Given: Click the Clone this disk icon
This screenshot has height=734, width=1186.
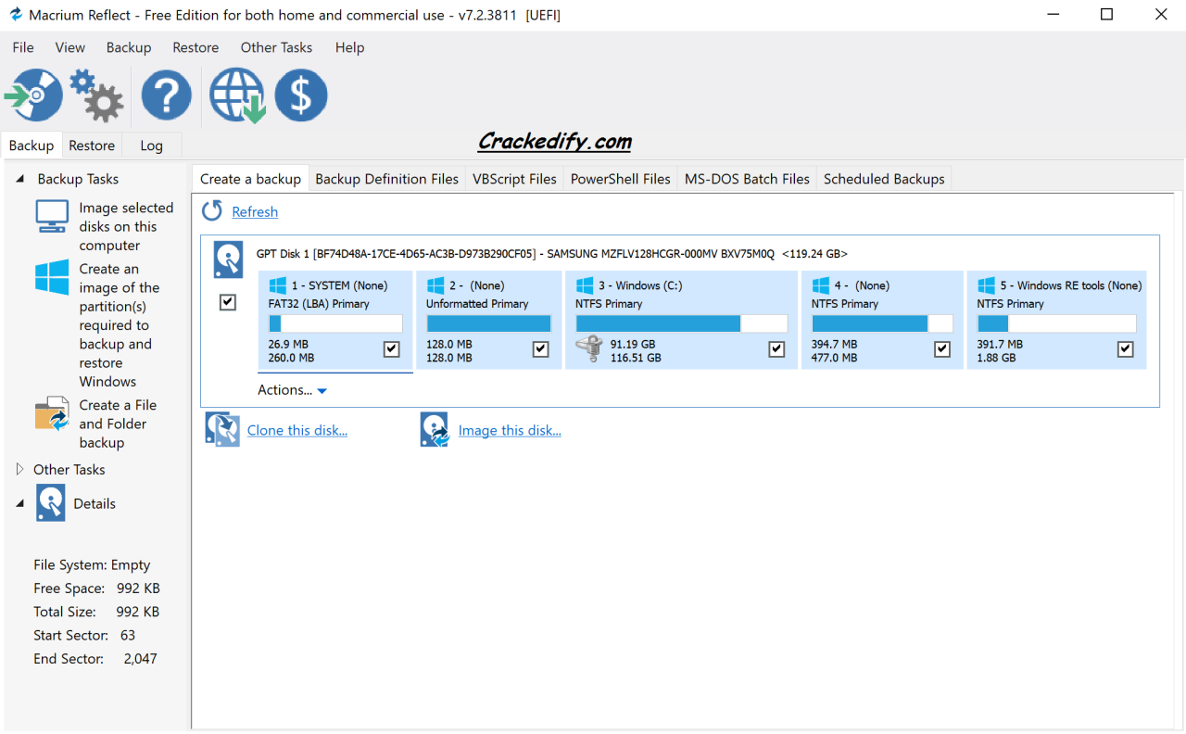Looking at the screenshot, I should [222, 430].
